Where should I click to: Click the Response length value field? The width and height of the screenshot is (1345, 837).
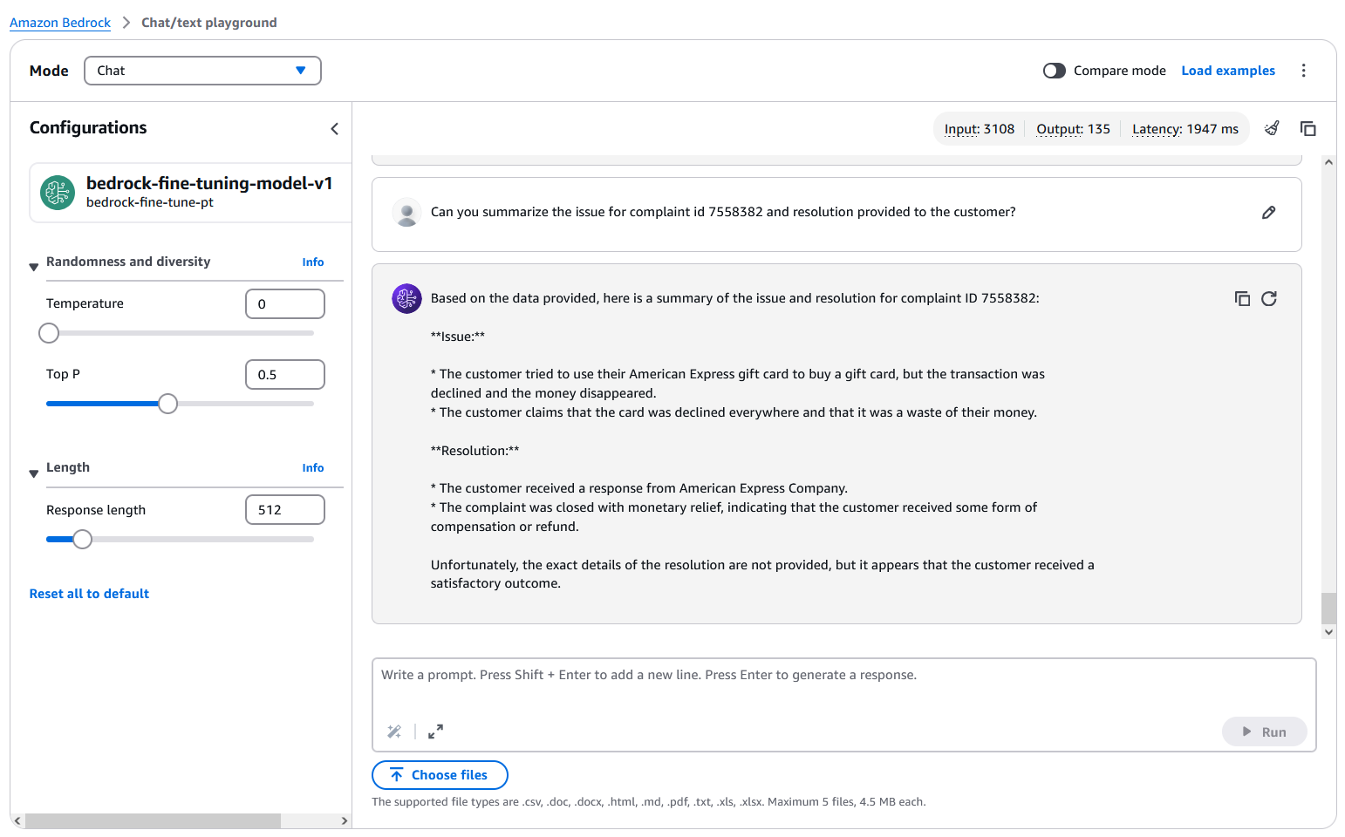(x=285, y=510)
